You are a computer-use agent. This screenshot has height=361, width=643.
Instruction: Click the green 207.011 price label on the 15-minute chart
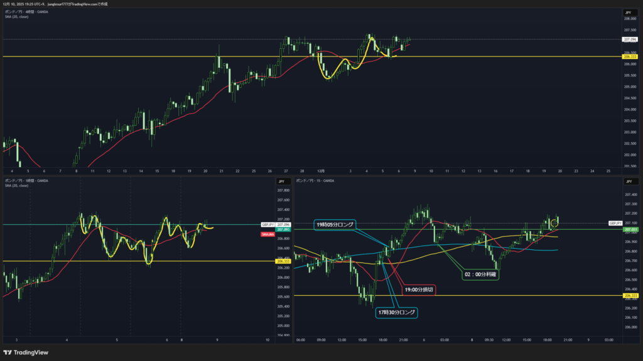630,229
